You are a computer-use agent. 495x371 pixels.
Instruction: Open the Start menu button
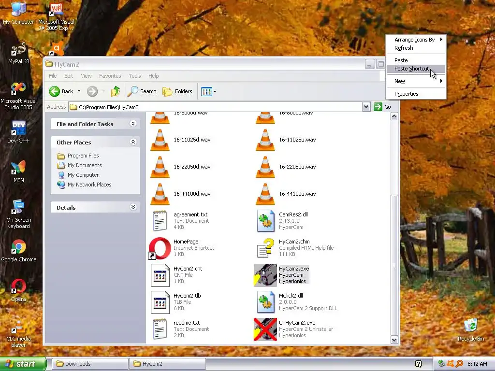[x=23, y=364]
